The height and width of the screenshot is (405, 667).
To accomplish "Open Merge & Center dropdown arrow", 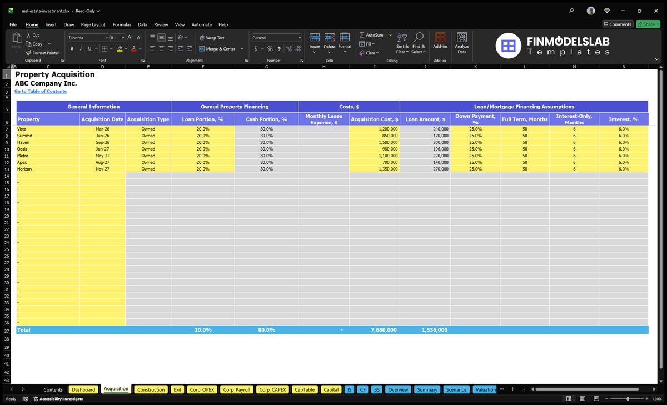I will (x=242, y=49).
